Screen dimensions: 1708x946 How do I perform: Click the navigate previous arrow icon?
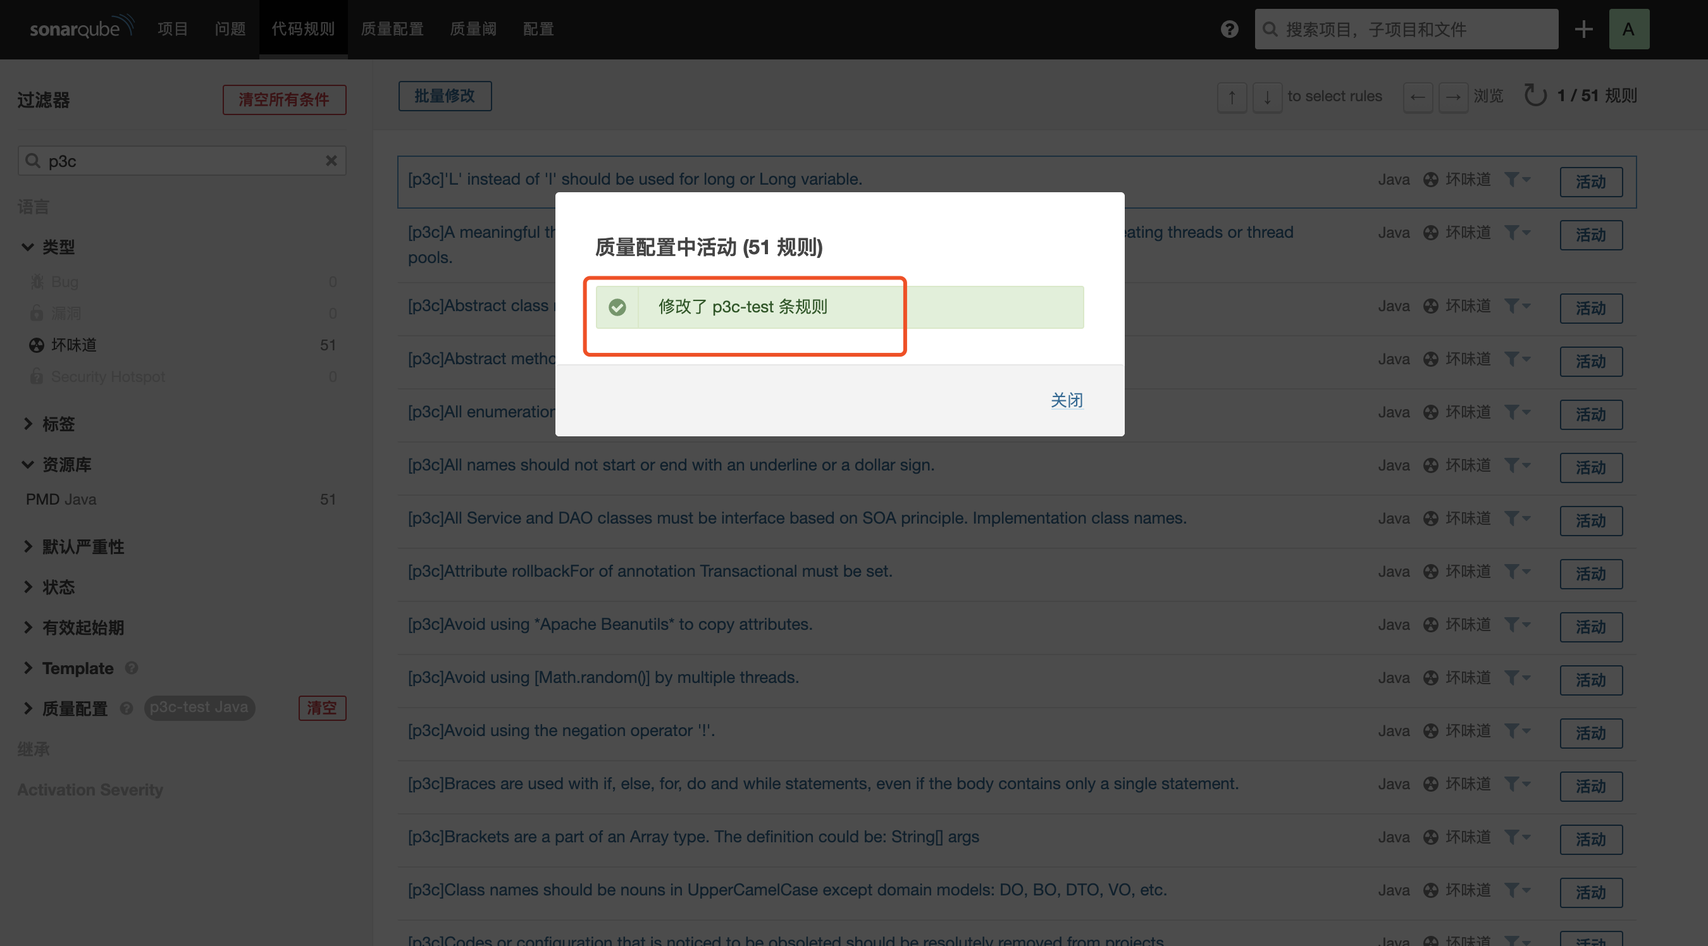click(1417, 95)
